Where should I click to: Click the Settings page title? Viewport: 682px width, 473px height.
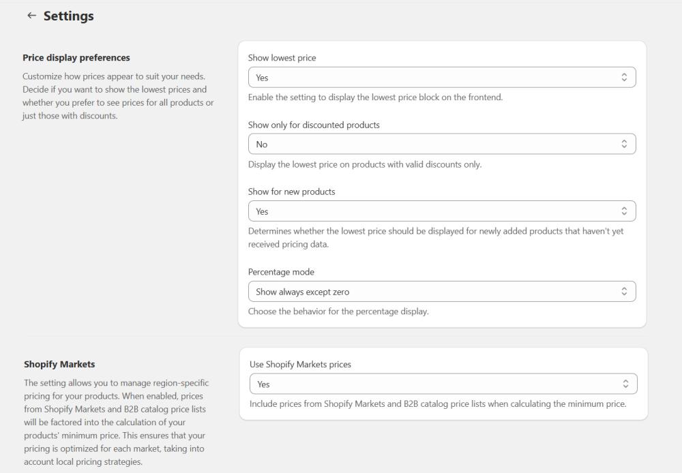pos(68,15)
